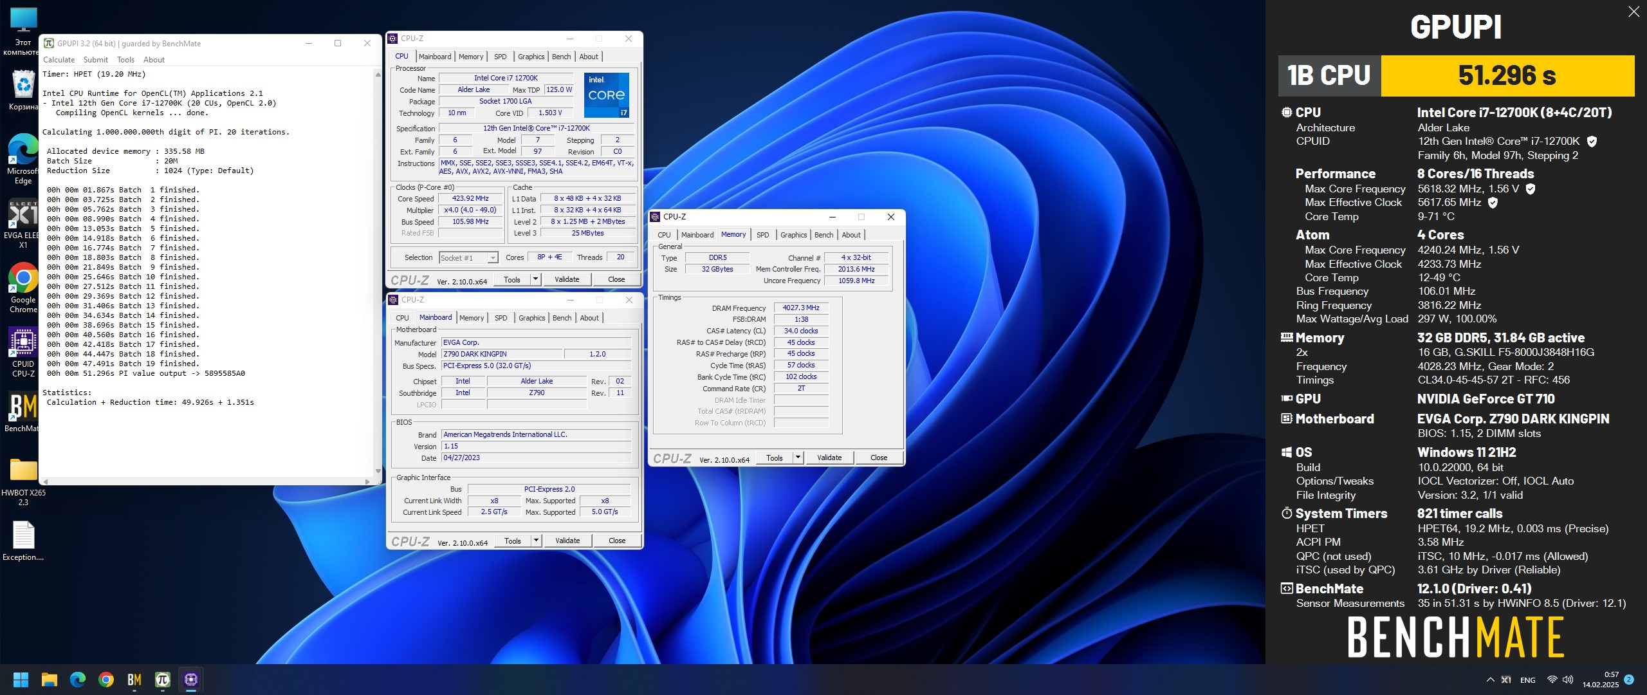The height and width of the screenshot is (695, 1647).
Task: Click GPUPI vertical scrollbar up arrow
Action: (x=378, y=75)
